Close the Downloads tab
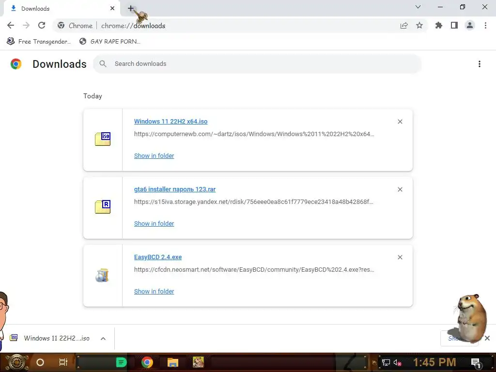 (x=112, y=9)
